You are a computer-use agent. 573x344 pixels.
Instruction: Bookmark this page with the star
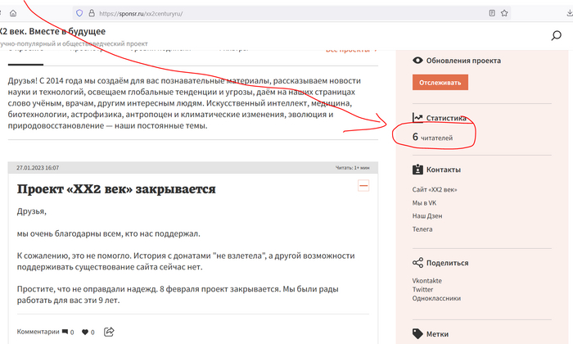tap(504, 13)
